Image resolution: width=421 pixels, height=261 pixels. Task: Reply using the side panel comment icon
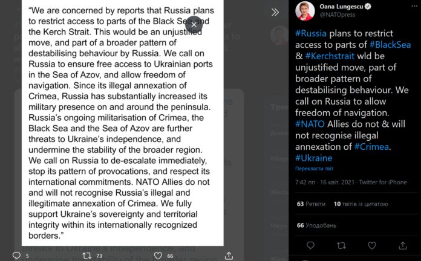310,245
